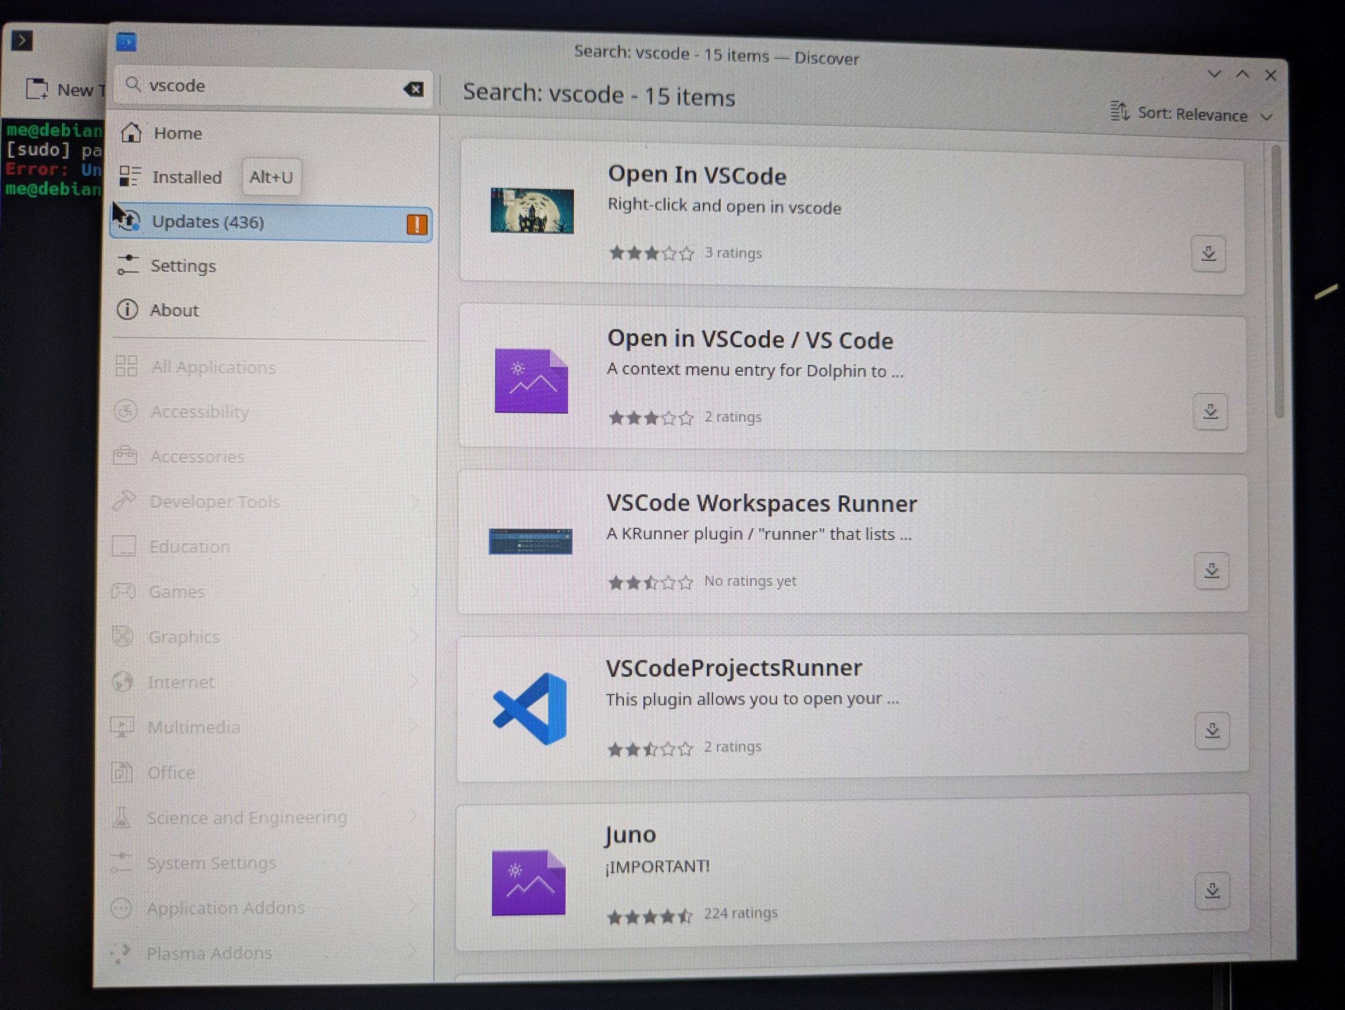Open Updates showing 436 pending updates
1345x1010 pixels.
tap(209, 221)
